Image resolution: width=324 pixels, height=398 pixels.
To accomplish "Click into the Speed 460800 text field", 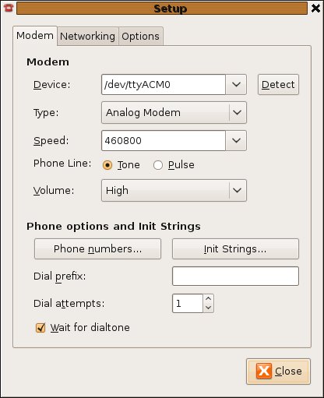I will tap(164, 140).
